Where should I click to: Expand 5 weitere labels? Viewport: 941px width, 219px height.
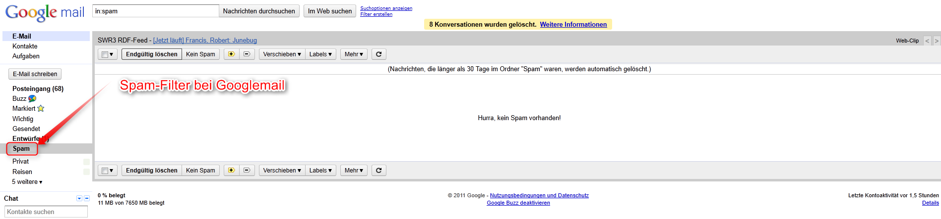(x=27, y=182)
